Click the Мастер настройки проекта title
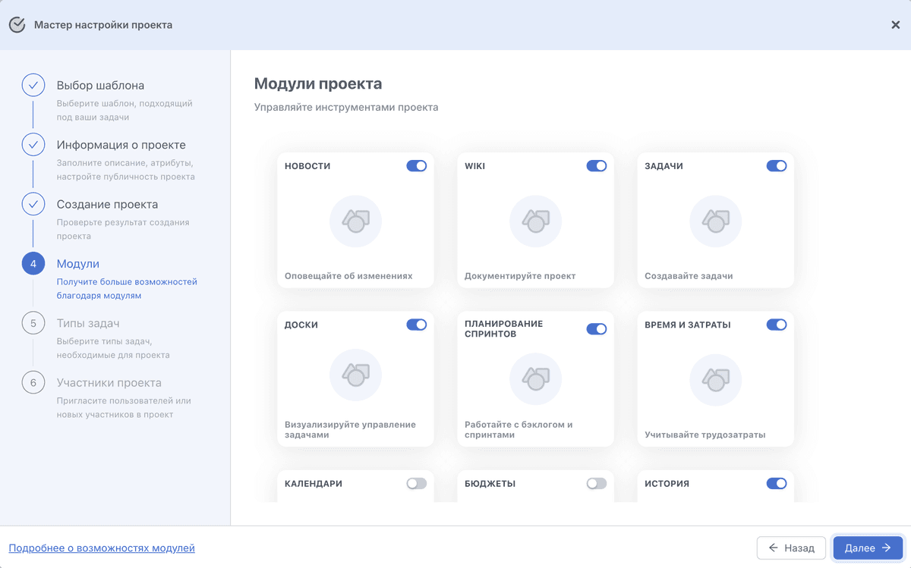Screen dimensions: 911x568 (103, 25)
